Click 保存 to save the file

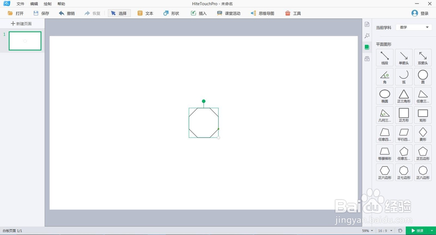click(41, 14)
